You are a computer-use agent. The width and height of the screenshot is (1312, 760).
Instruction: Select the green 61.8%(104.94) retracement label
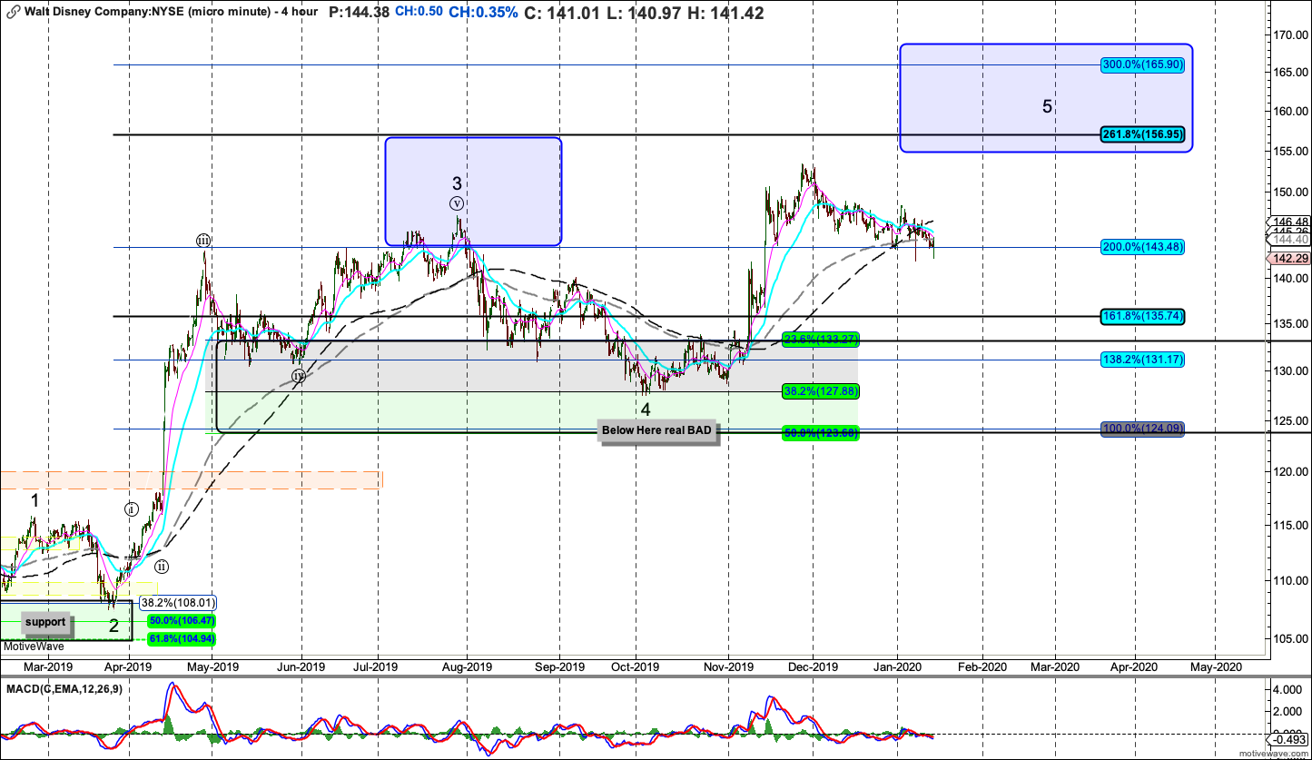[182, 639]
